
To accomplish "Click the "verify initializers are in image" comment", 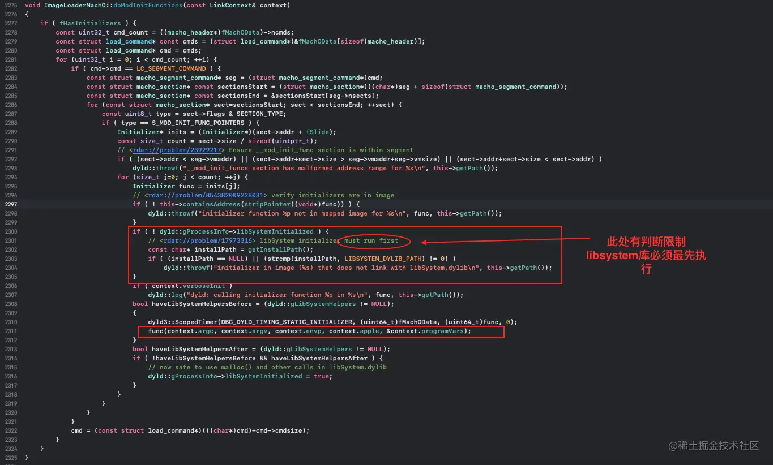I will 332,195.
